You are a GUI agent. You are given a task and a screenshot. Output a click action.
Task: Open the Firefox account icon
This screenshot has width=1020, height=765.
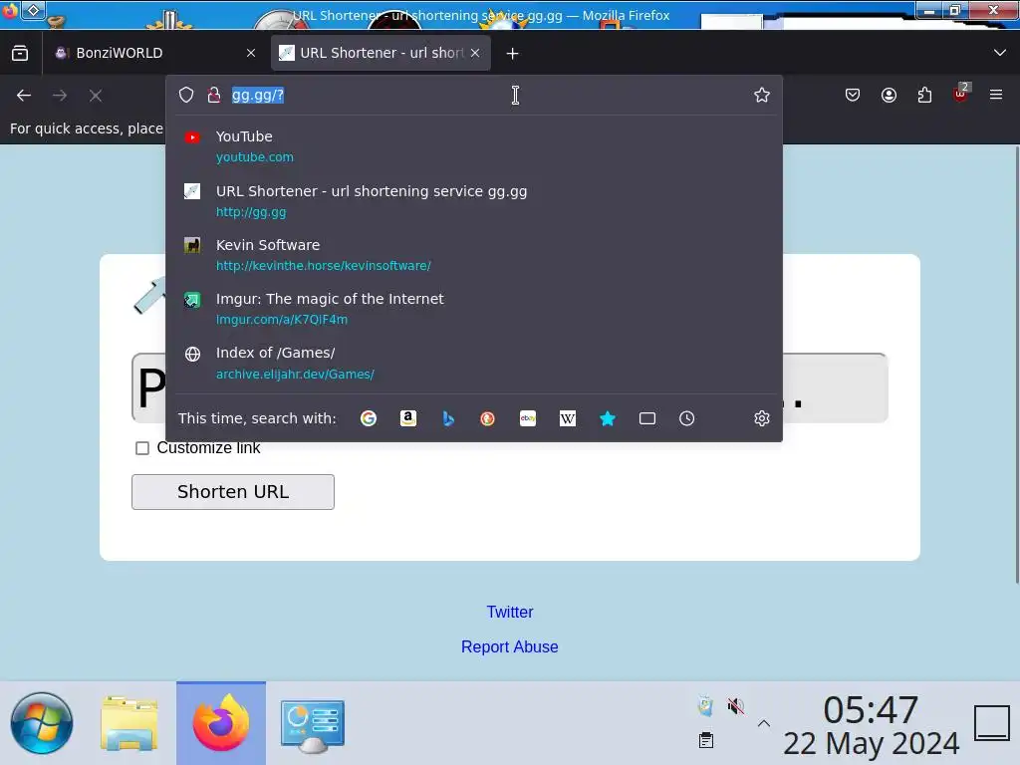(889, 95)
